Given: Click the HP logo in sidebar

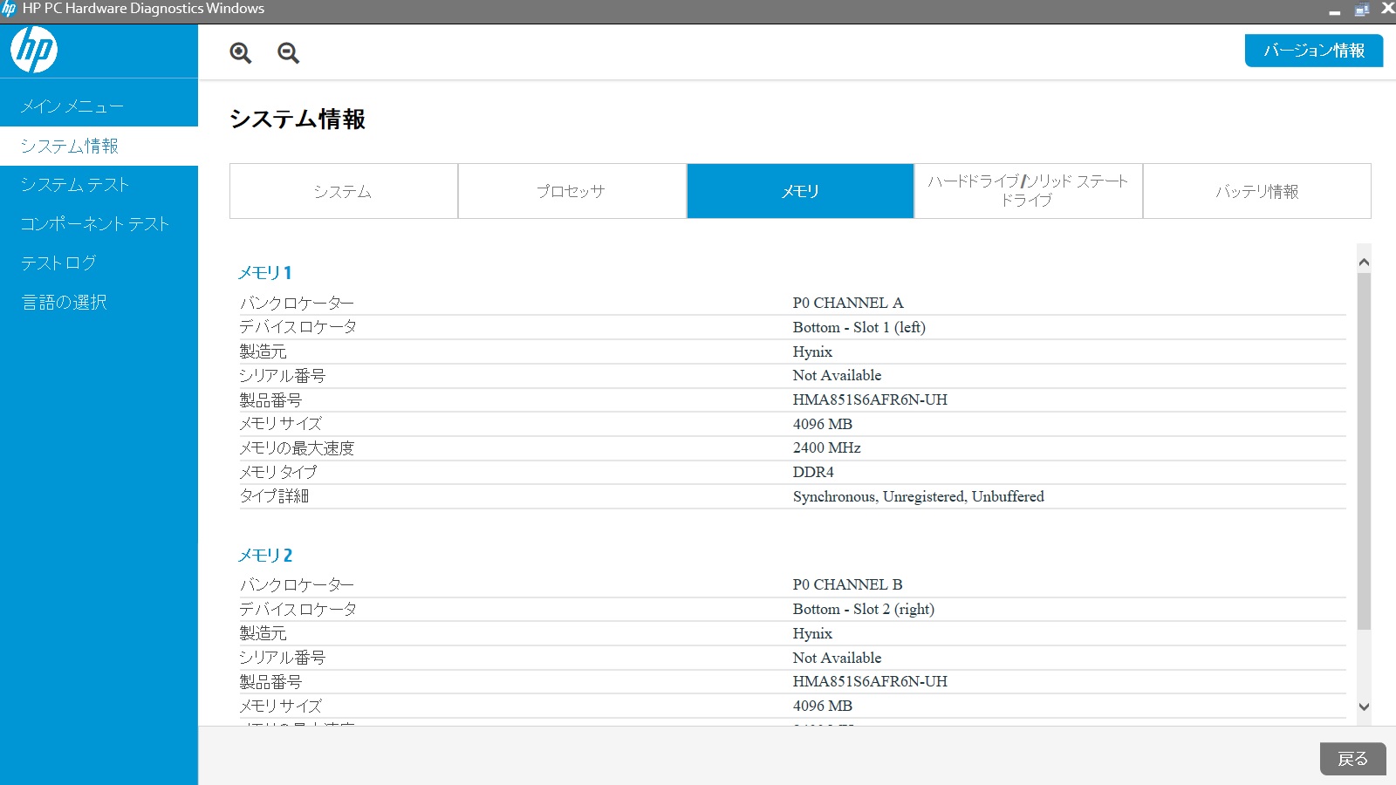Looking at the screenshot, I should (34, 50).
